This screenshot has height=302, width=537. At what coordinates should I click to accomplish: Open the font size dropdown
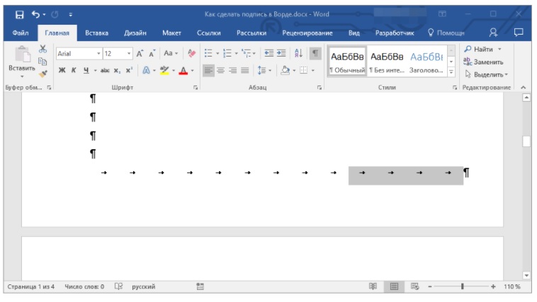click(x=129, y=54)
